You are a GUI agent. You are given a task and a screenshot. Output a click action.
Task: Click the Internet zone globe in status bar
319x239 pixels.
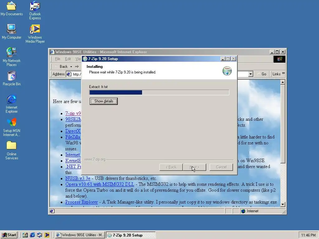(x=243, y=211)
